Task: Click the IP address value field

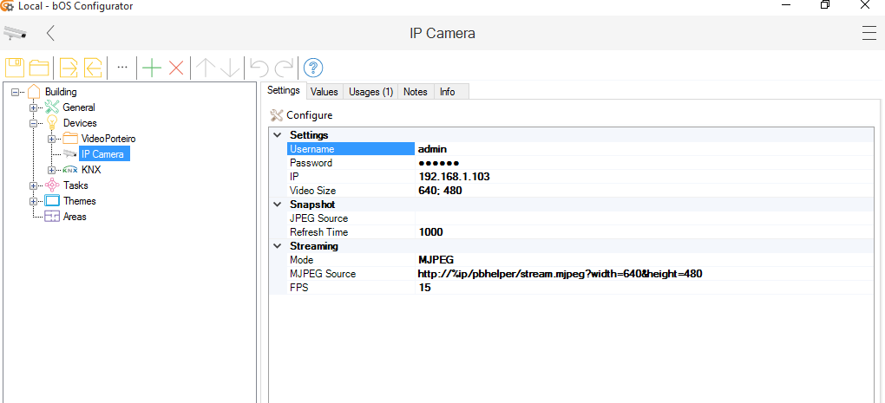Action: click(454, 177)
